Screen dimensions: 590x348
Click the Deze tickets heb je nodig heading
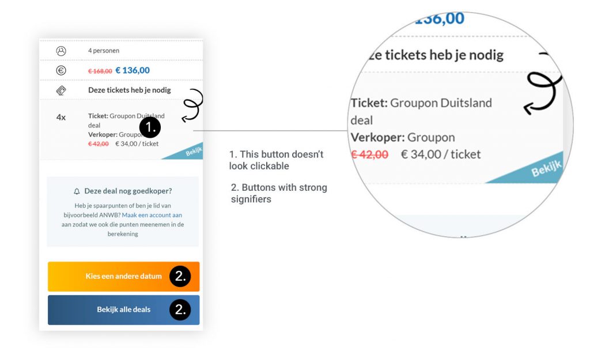129,90
